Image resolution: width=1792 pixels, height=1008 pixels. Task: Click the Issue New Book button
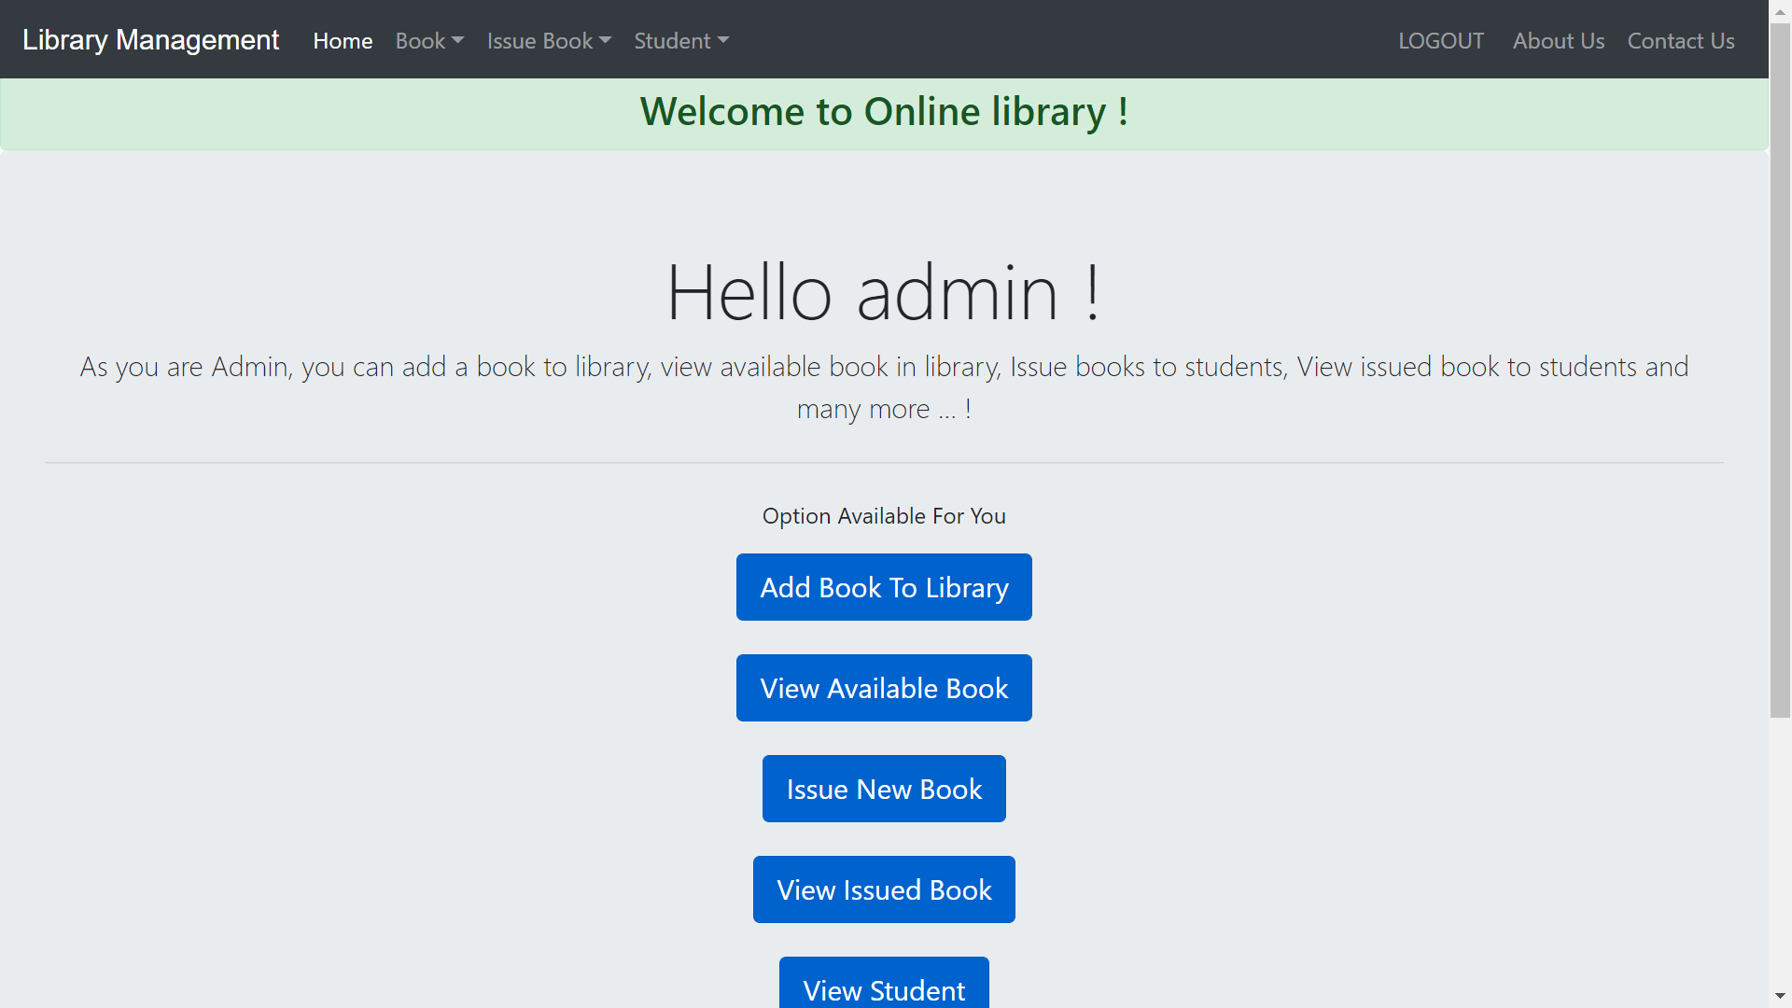pyautogui.click(x=883, y=789)
